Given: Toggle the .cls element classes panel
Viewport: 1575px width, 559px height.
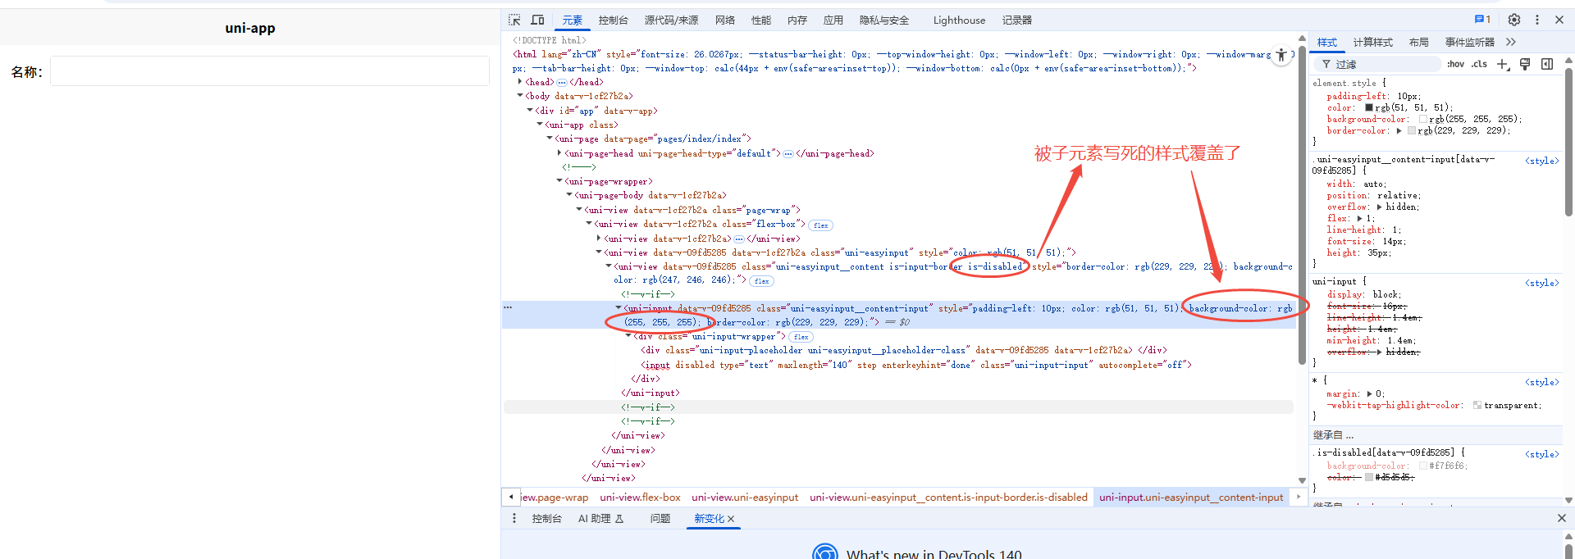Looking at the screenshot, I should (1479, 64).
